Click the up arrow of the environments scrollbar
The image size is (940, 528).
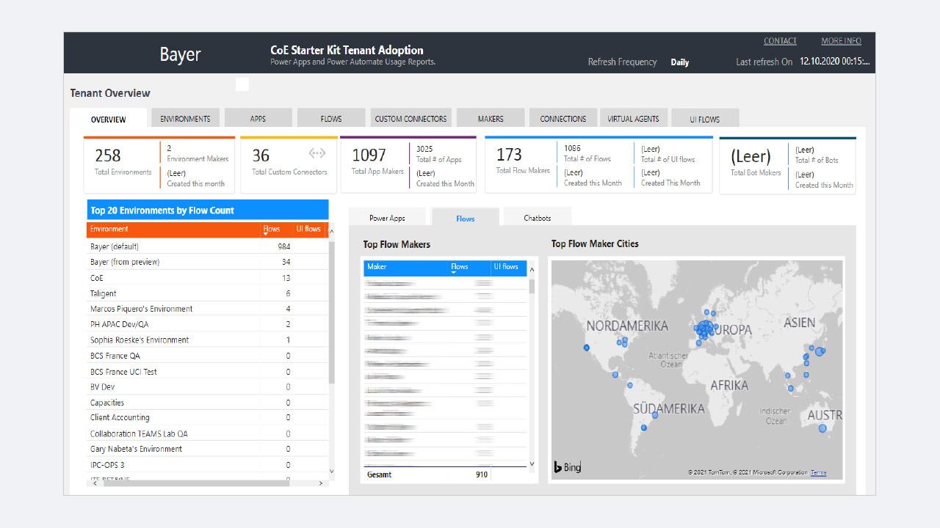coord(331,232)
